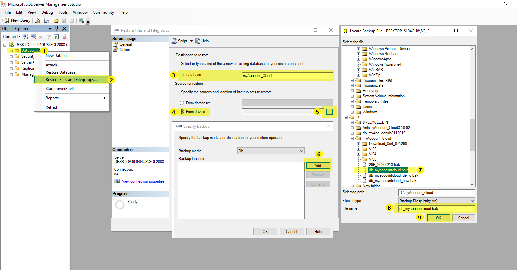Screen dimensions: 517x270
Task: Choose Restore Files and Filegroups... menu entry
Action: click(x=72, y=80)
